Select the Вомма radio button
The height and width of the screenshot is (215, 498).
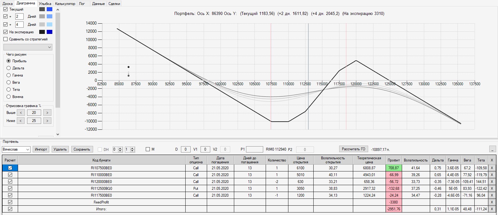click(x=9, y=97)
